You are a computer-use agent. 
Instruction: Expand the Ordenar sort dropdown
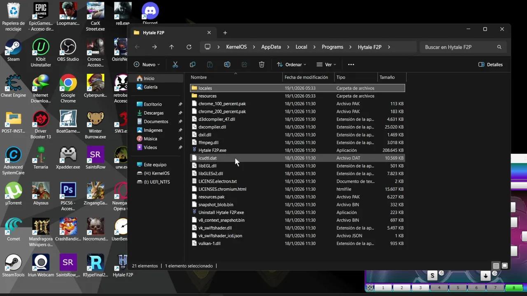[x=291, y=65]
